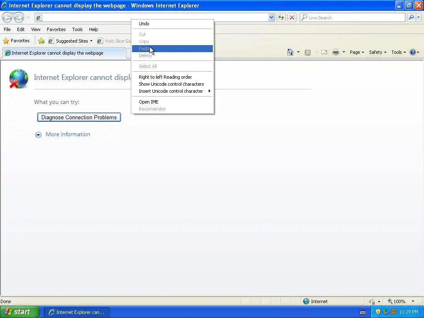The height and width of the screenshot is (318, 424).
Task: Expand the Print options dropdown
Action: tap(344, 52)
